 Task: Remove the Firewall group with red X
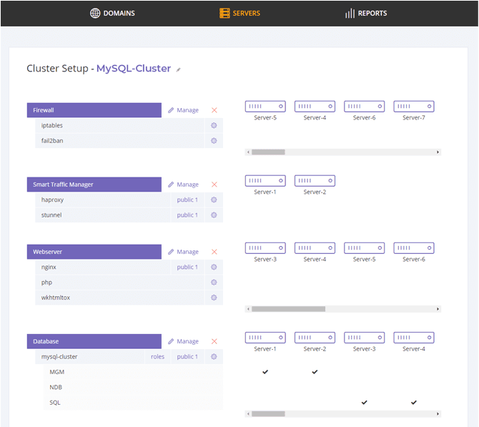214,110
